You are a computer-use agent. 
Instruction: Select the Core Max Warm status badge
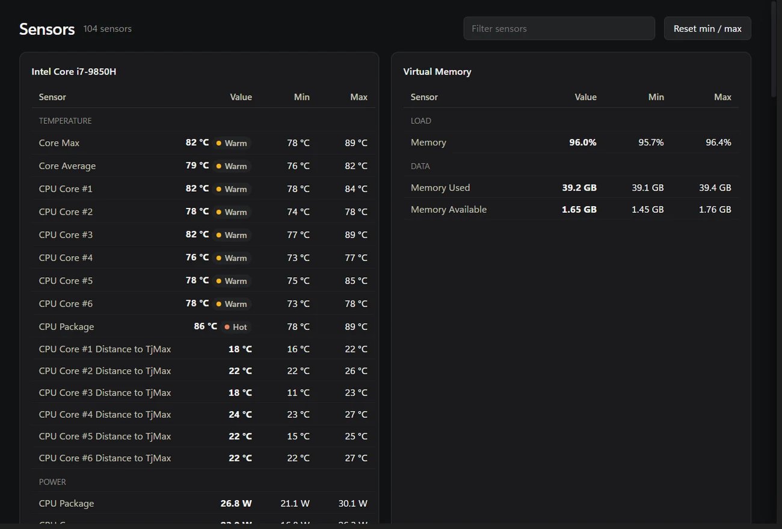point(232,143)
